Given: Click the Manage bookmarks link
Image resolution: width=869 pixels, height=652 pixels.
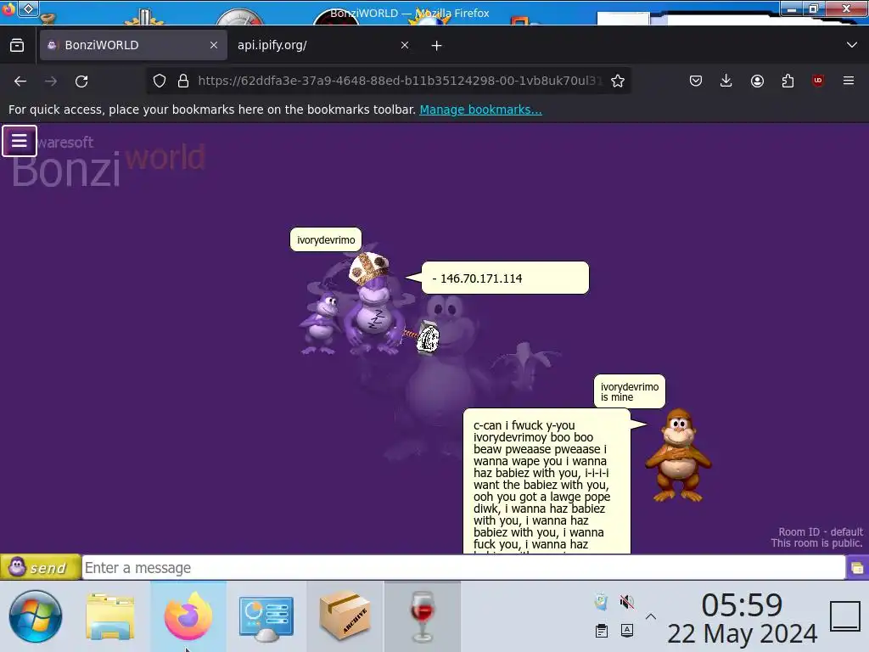Looking at the screenshot, I should click(x=480, y=110).
